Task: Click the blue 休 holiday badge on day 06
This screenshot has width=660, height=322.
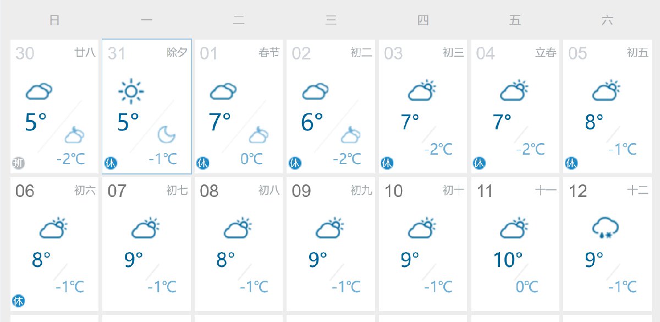Action: [19, 301]
